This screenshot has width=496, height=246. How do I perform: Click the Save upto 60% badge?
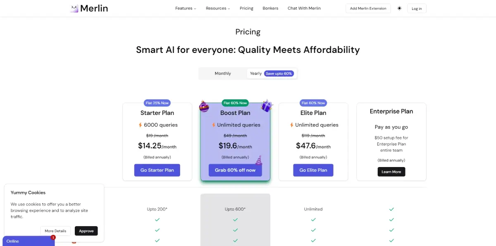[279, 74]
